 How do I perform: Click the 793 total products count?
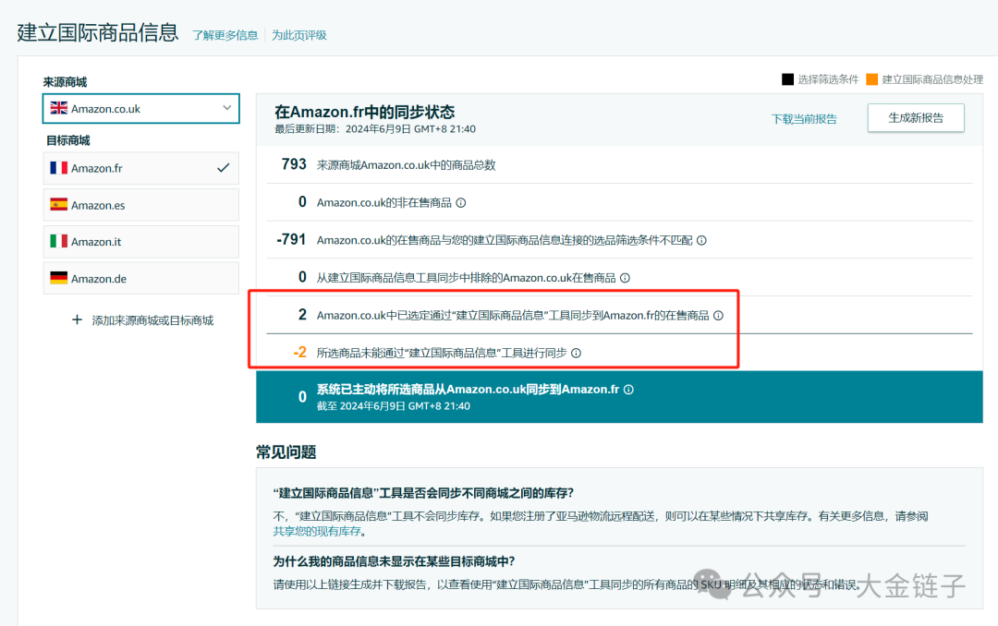294,164
